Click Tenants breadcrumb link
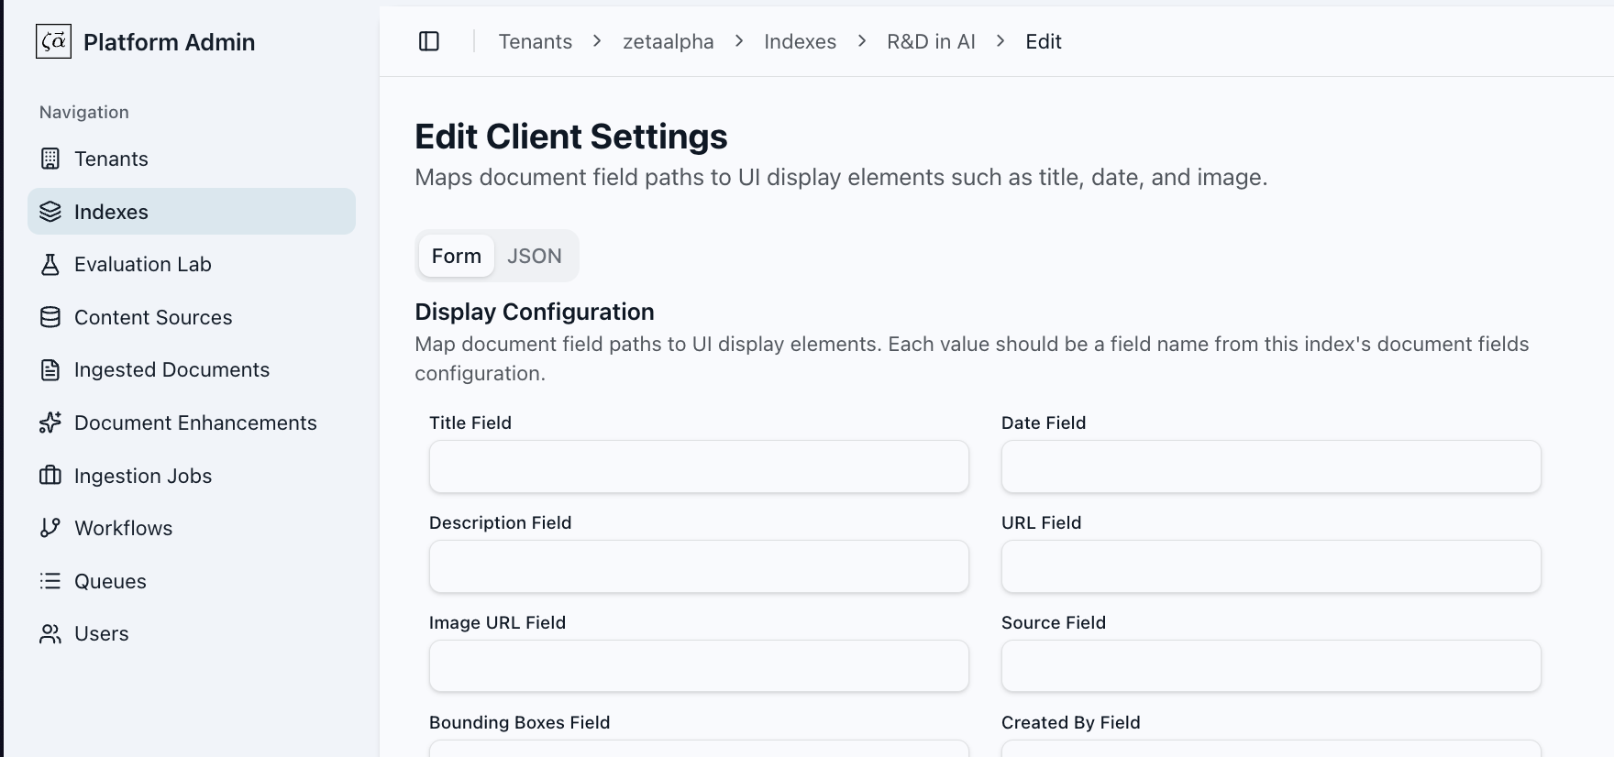 pyautogui.click(x=536, y=41)
